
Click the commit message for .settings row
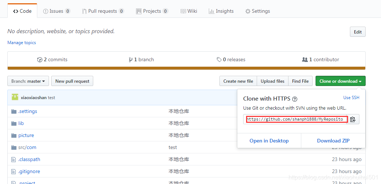click(179, 111)
